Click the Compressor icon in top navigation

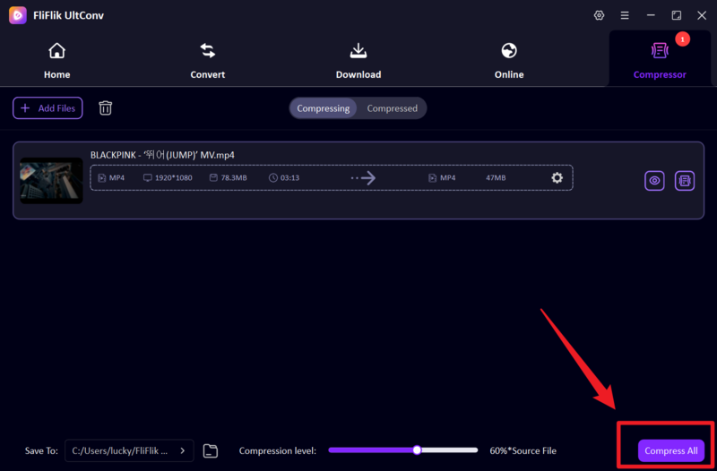tap(660, 50)
